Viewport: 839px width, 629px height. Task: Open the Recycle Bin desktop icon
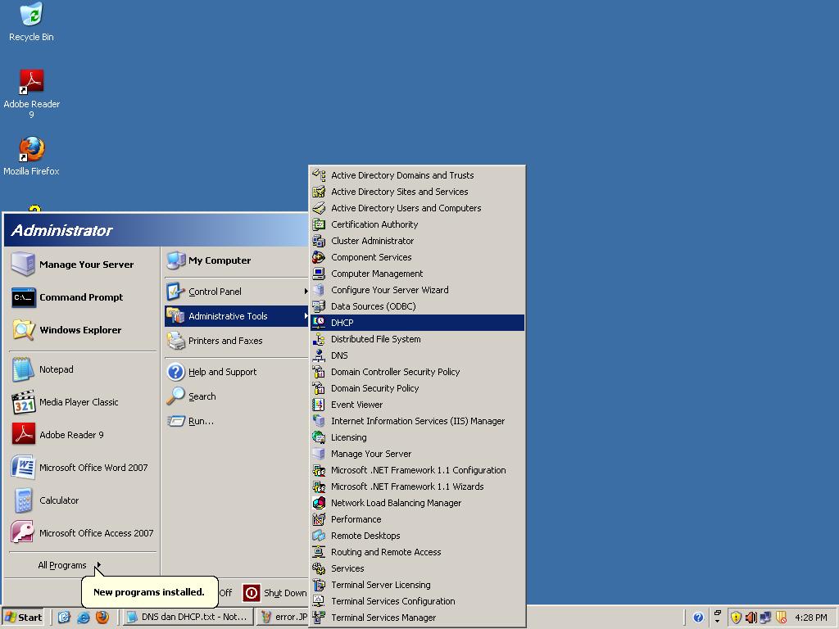click(x=31, y=22)
